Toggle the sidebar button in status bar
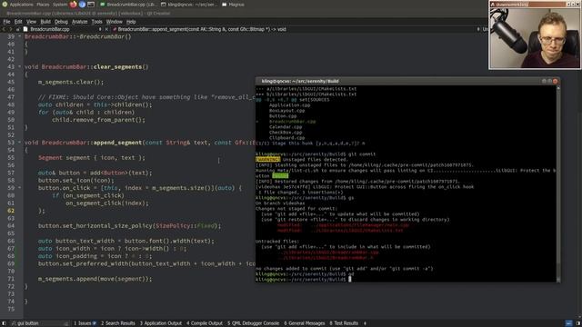Image resolution: width=582 pixels, height=327 pixels. [x=4, y=323]
